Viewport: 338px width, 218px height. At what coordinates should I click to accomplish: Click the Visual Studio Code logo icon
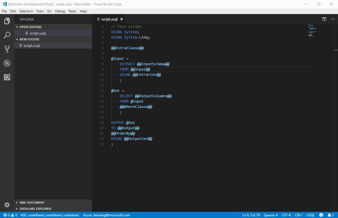[4, 4]
